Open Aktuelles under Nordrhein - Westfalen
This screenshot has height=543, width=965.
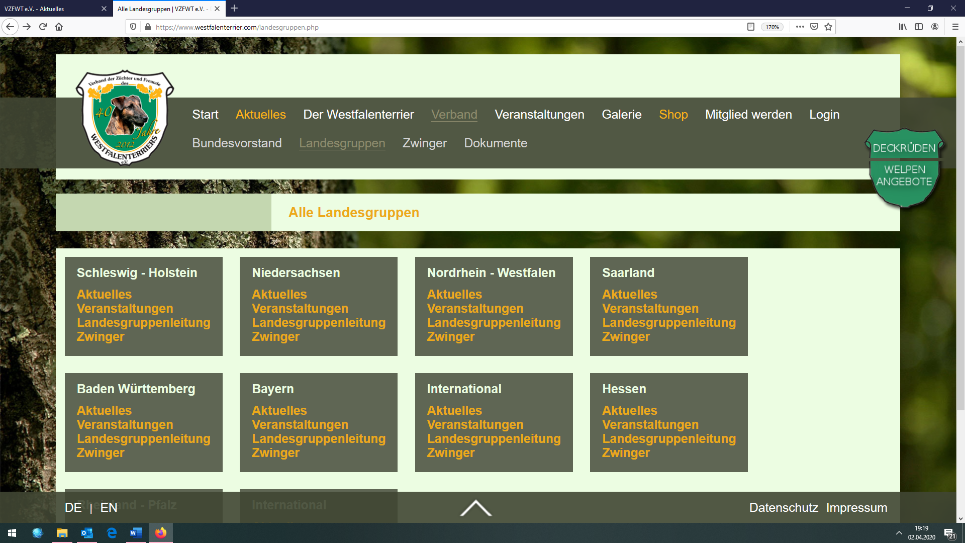click(454, 294)
